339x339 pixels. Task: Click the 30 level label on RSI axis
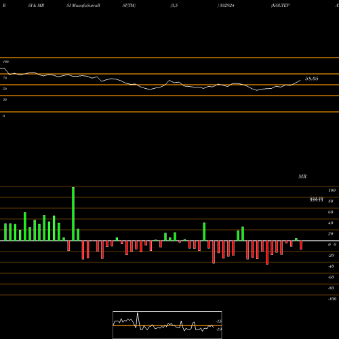pos(5,100)
